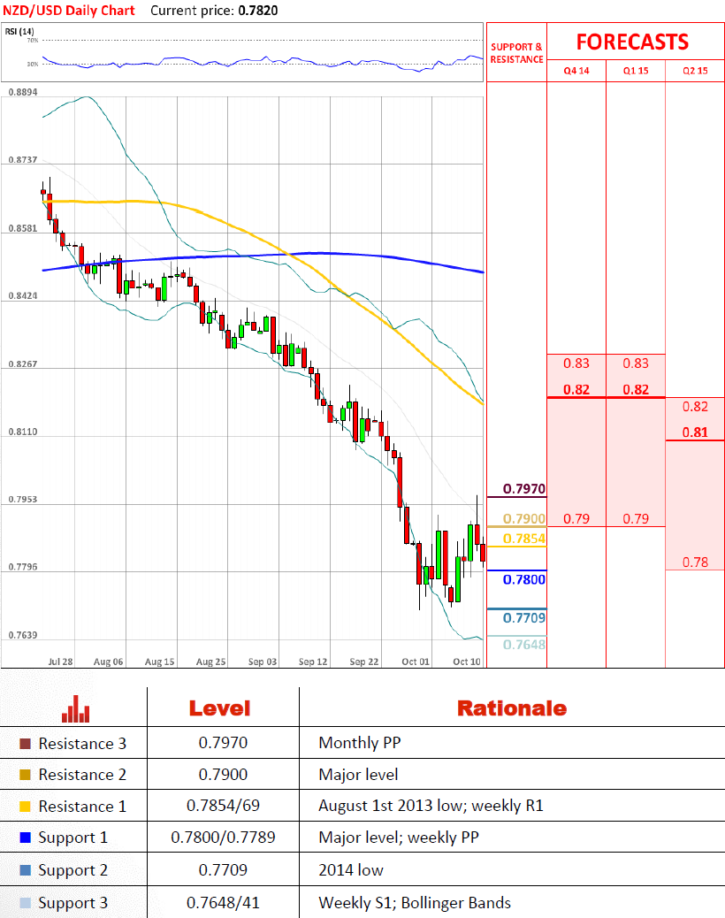Click the 0.7900 level label beside chart
This screenshot has height=918, width=725.
(523, 519)
